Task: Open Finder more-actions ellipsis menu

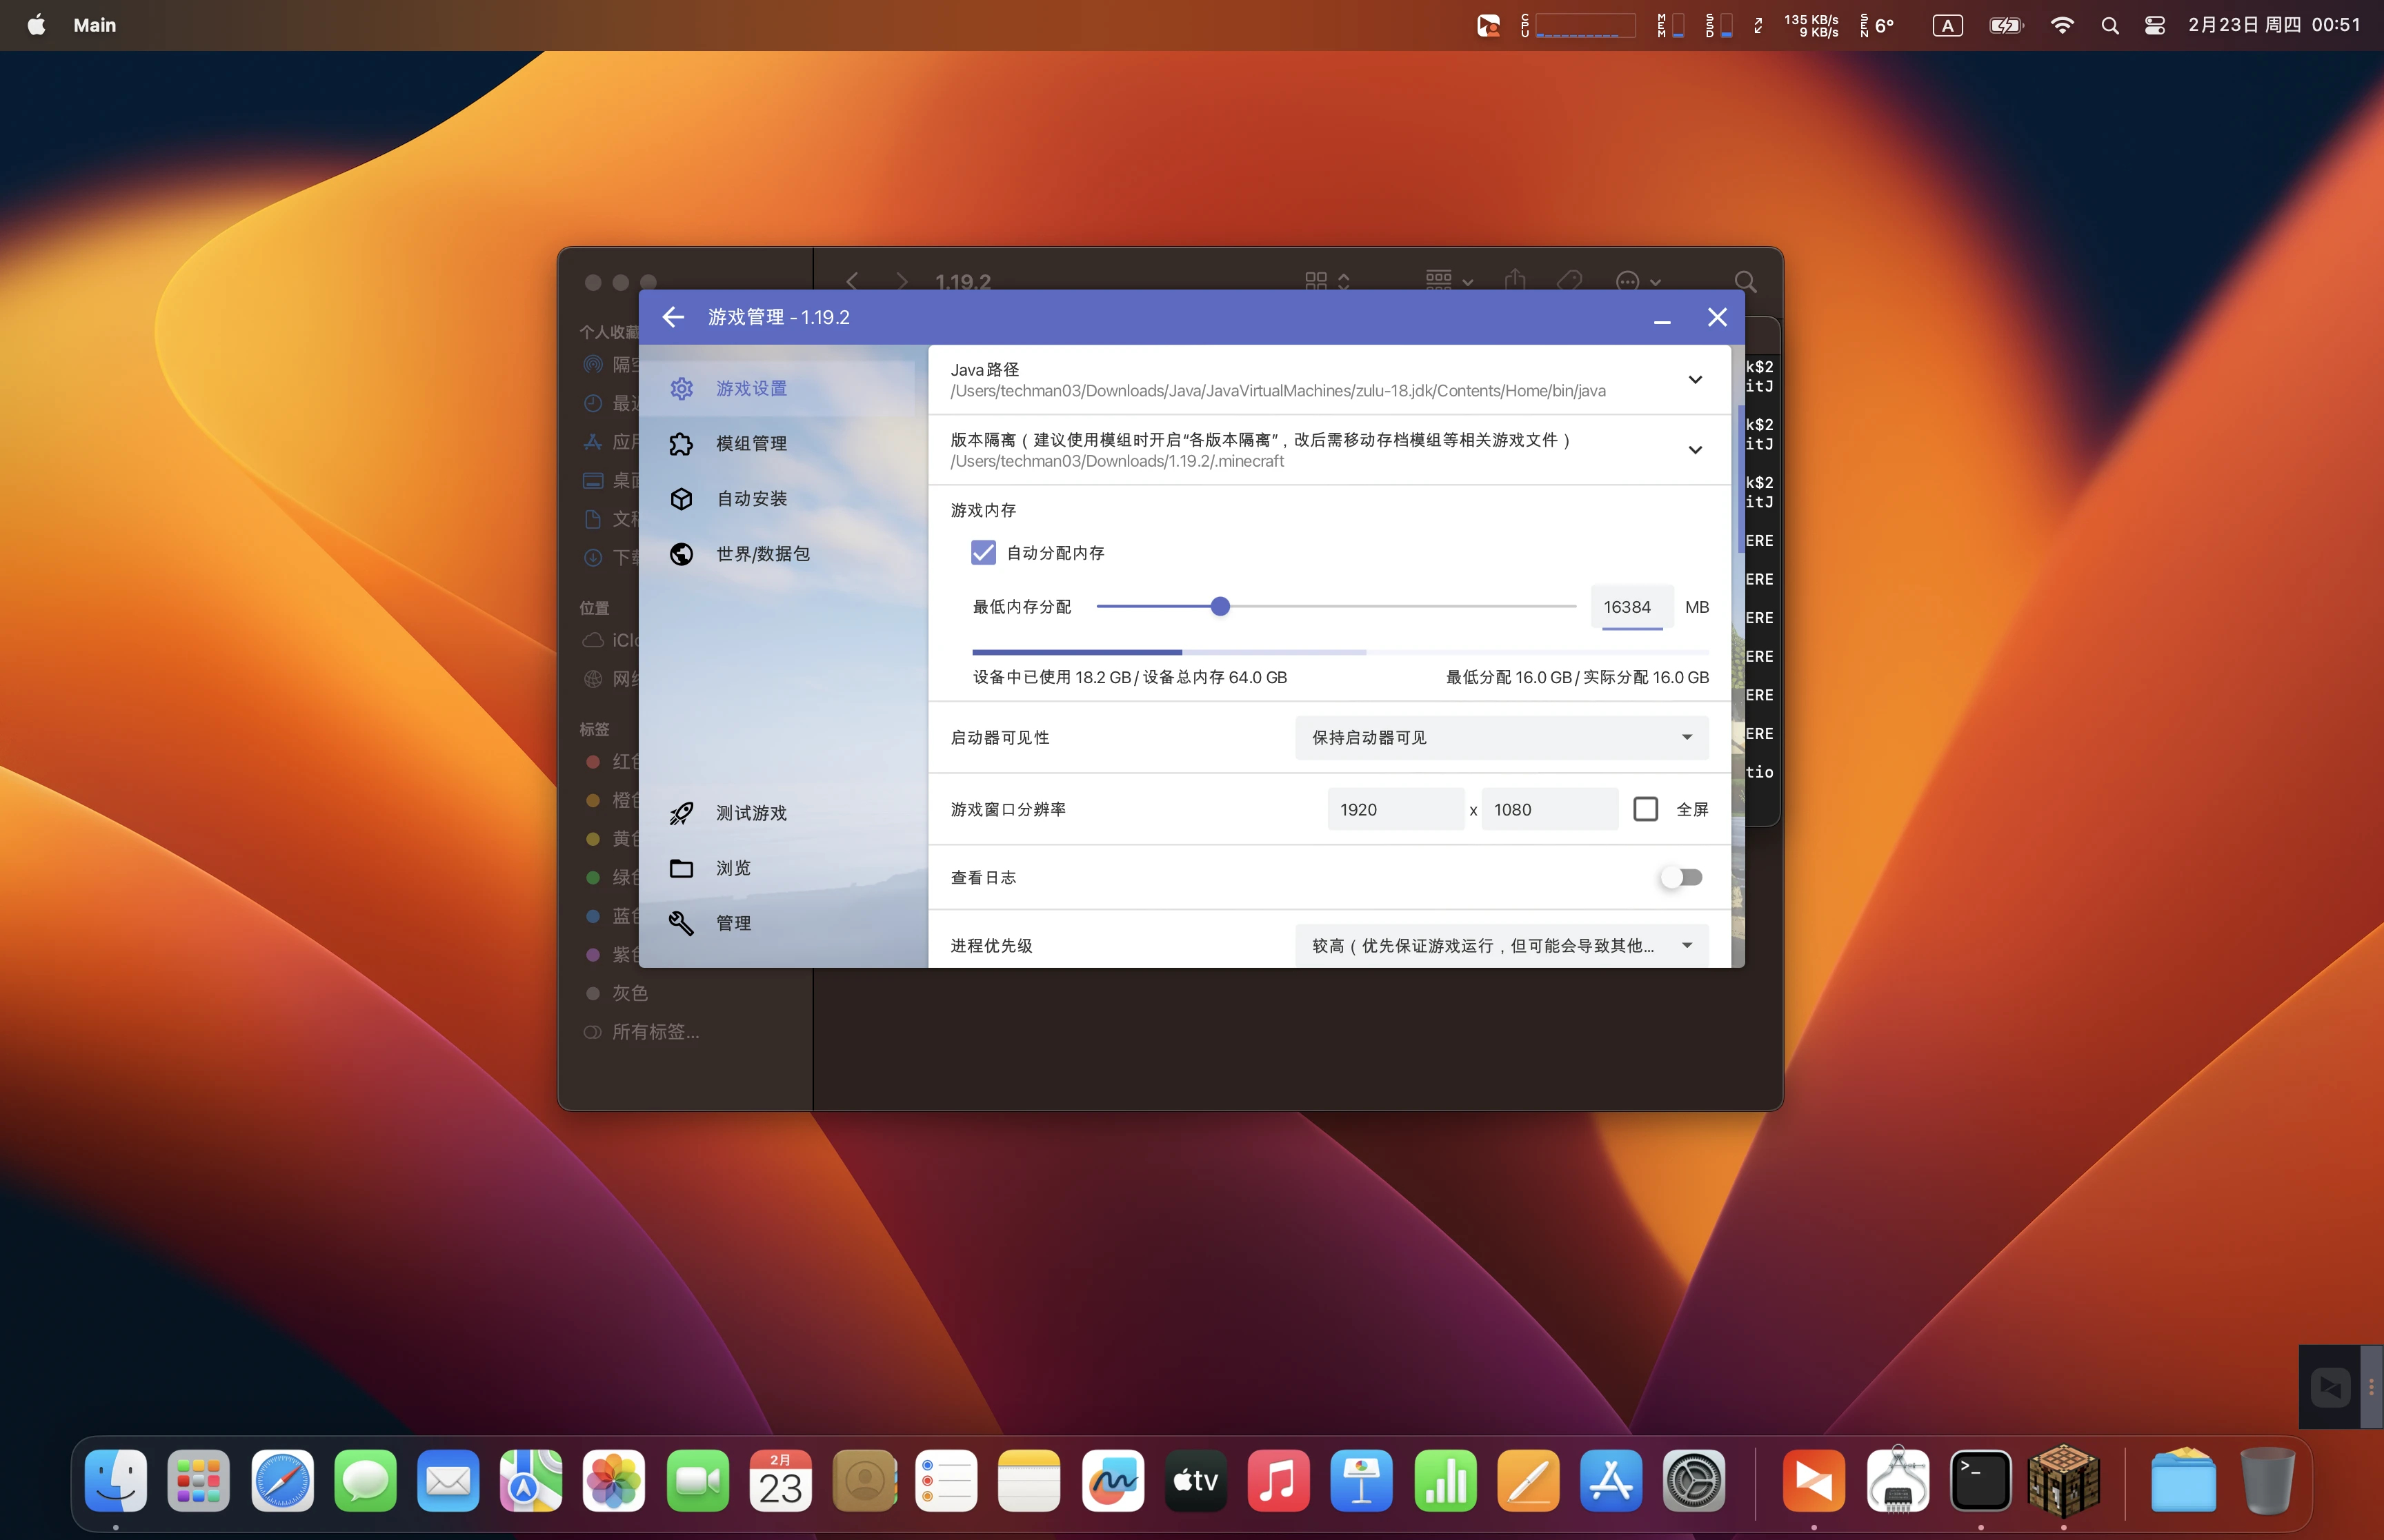Action: click(1638, 281)
